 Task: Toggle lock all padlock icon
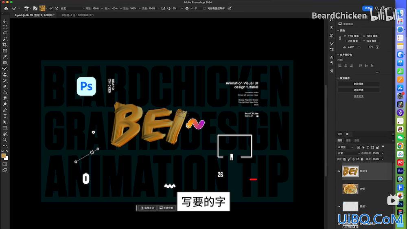(362, 159)
